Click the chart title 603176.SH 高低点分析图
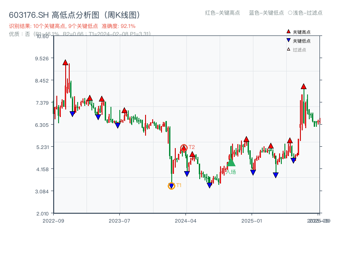Image resolution: width=355 pixels, height=266 pixels. 75,15
